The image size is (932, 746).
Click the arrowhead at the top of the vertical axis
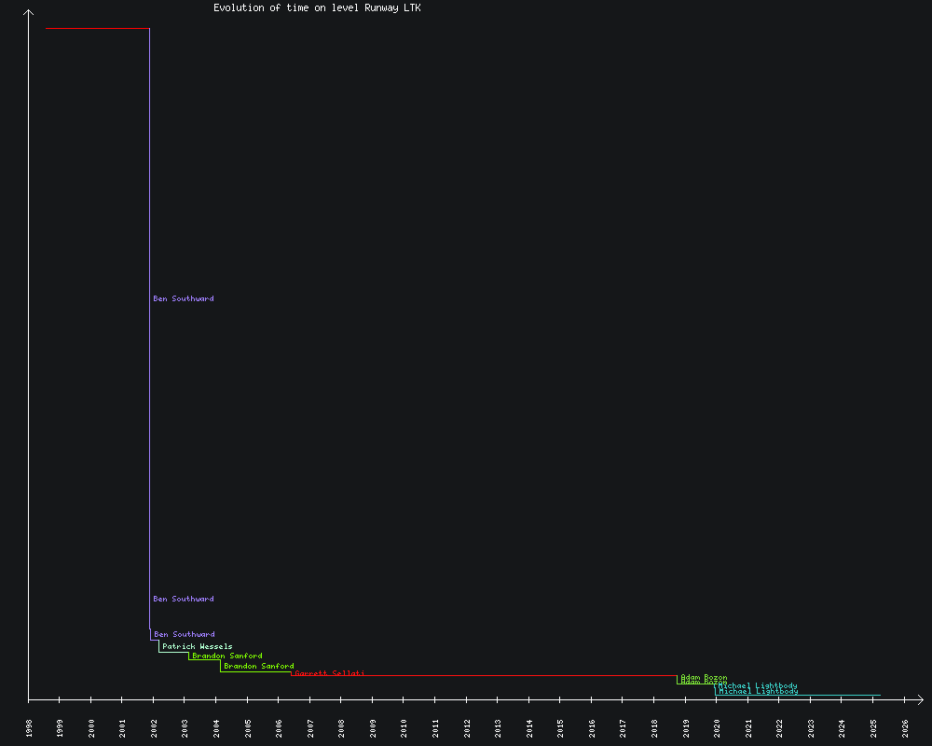(29, 12)
